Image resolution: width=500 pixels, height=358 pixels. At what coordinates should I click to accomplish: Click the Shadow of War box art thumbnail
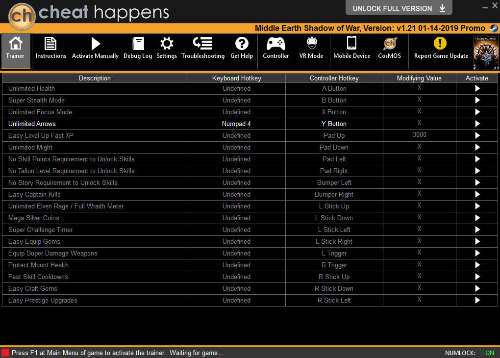click(x=486, y=52)
